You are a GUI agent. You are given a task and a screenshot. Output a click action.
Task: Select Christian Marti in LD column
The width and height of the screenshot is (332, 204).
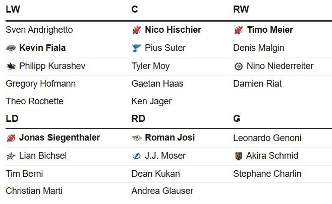(34, 191)
